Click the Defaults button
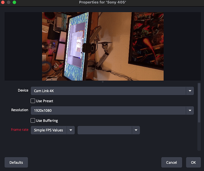This screenshot has width=204, height=171. coord(16,162)
